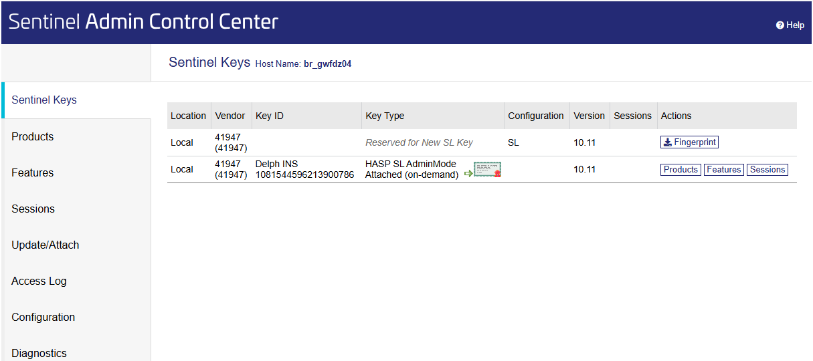Open the Configuration page in the sidebar
This screenshot has width=813, height=361.
[43, 317]
